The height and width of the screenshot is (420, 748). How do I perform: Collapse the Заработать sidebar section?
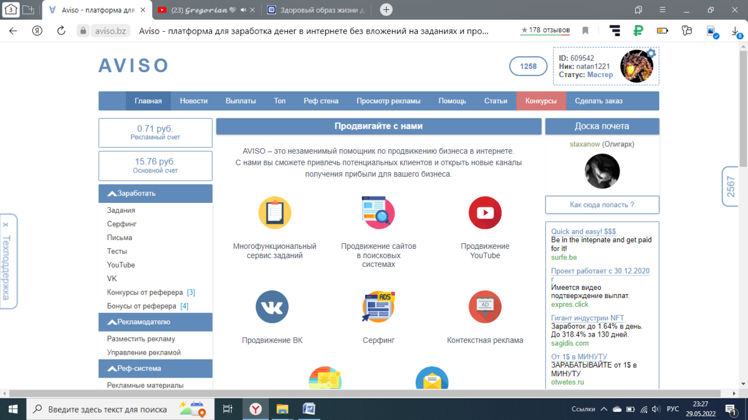pyautogui.click(x=155, y=194)
